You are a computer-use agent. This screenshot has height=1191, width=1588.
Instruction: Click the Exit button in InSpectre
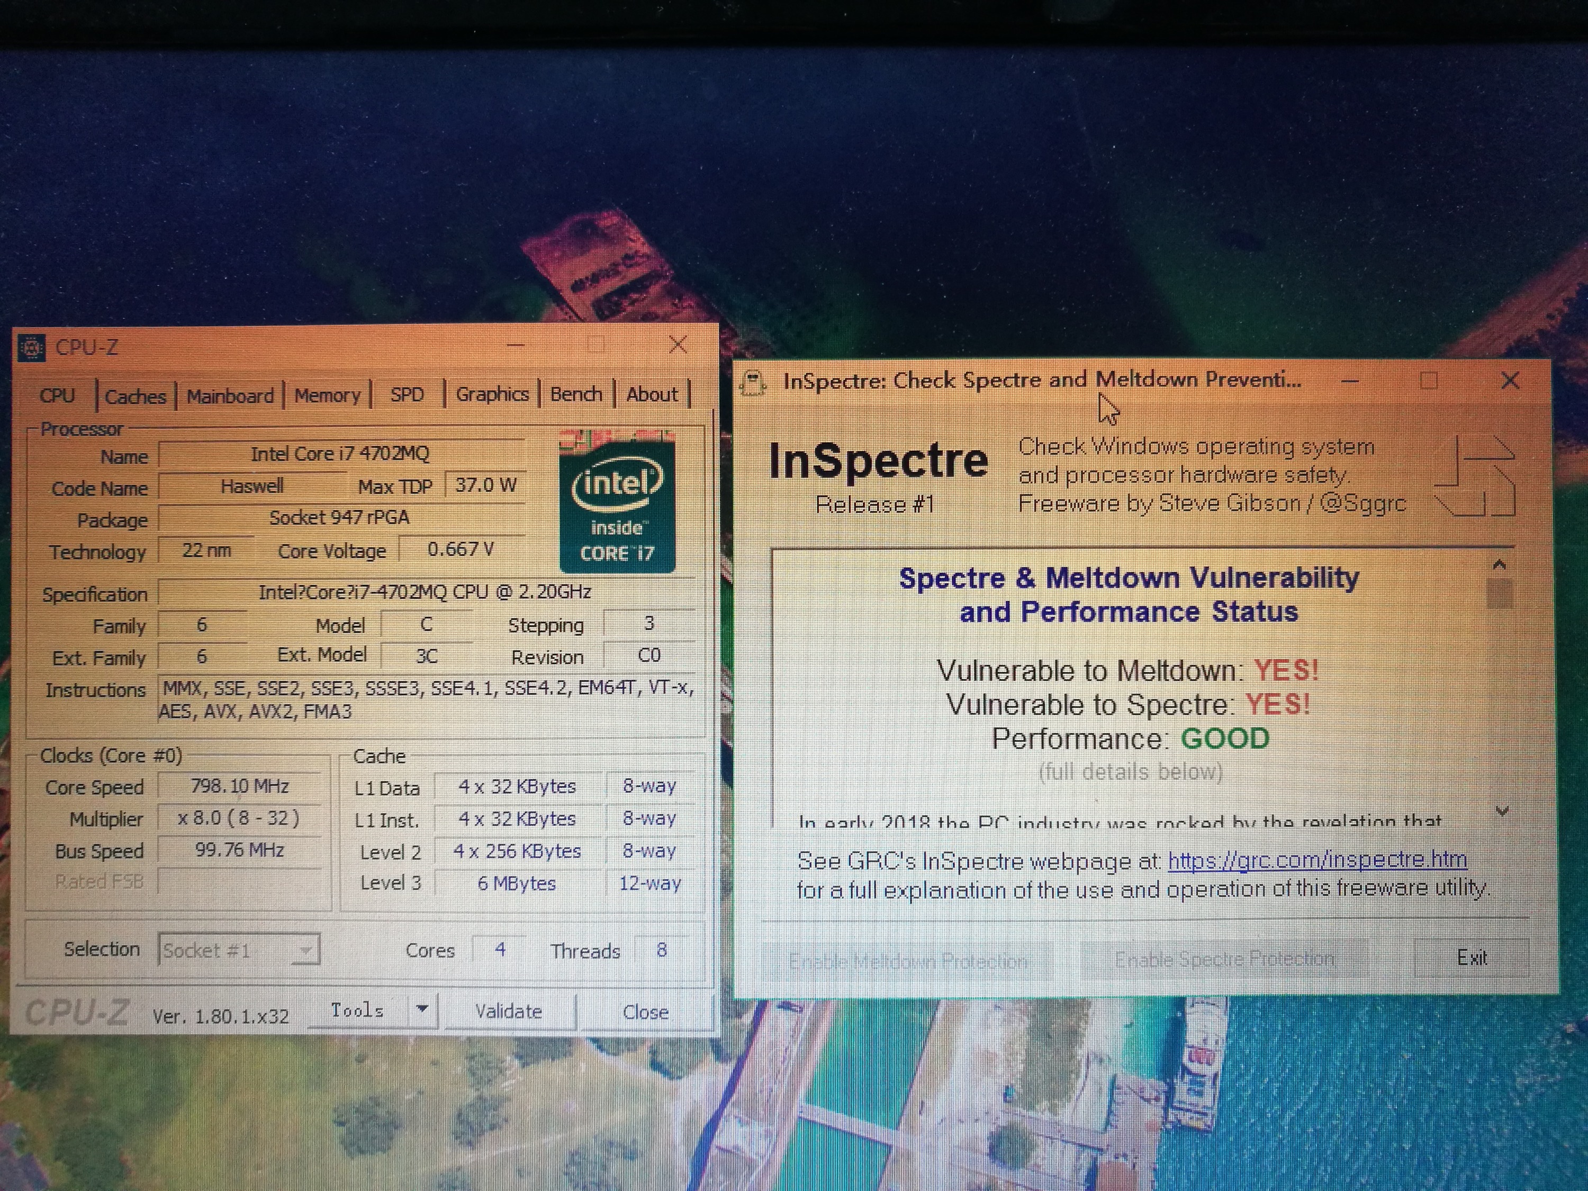[x=1472, y=958]
